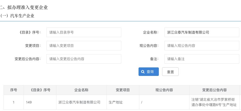
Task: Select the row number 1 cell
Action: click(x=14, y=102)
